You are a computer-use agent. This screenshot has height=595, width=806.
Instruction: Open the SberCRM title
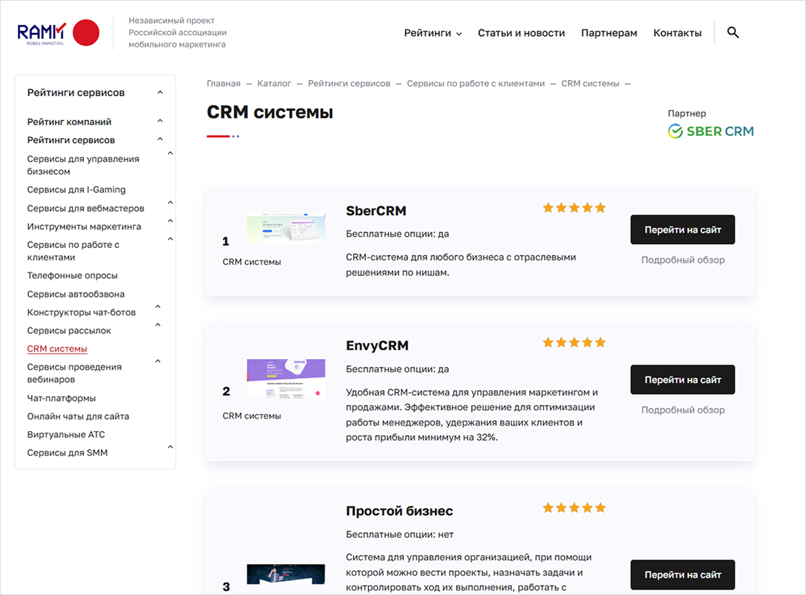376,211
